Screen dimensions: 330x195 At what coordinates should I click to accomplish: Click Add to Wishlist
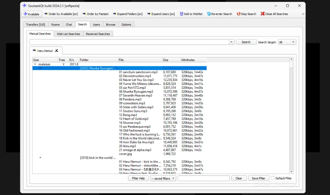point(191,14)
